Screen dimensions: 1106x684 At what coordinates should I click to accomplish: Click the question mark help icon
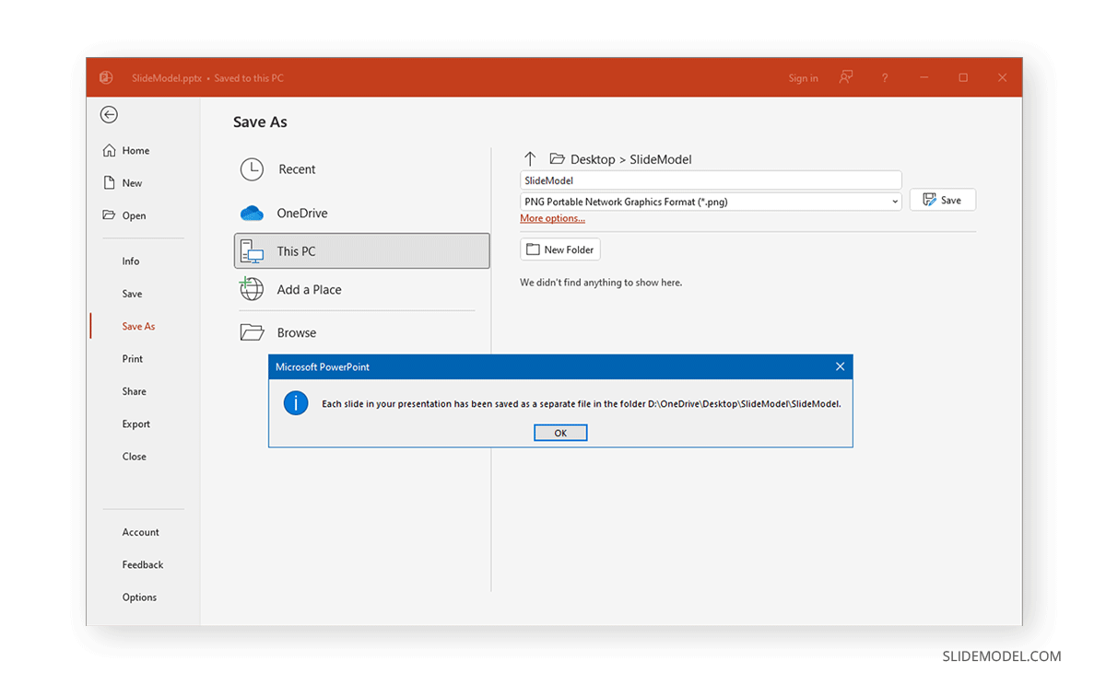pyautogui.click(x=885, y=78)
